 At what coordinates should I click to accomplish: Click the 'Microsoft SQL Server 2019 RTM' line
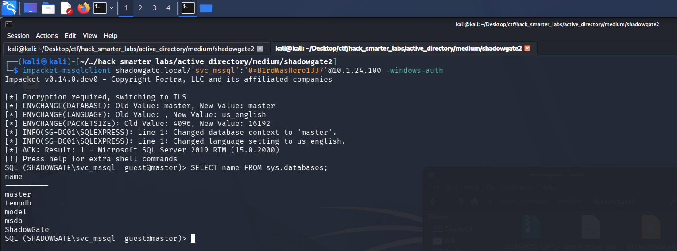(x=142, y=150)
